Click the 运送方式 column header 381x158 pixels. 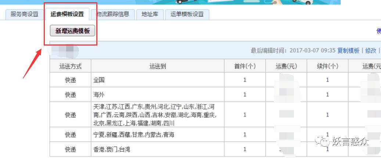click(70, 67)
